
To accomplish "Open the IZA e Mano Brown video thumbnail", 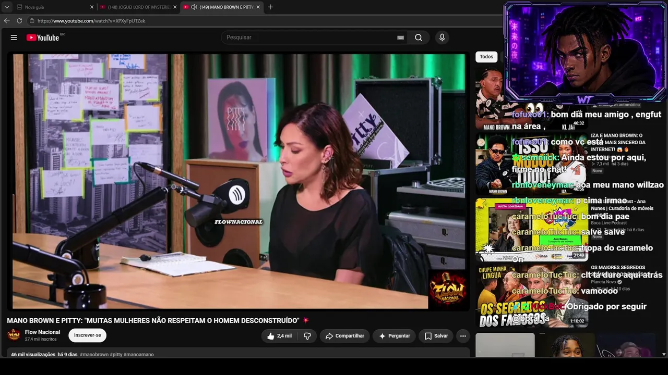I will point(532,164).
